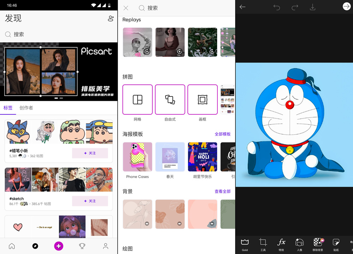Switch to the 创作者 tab
The width and height of the screenshot is (353, 254).
(26, 108)
